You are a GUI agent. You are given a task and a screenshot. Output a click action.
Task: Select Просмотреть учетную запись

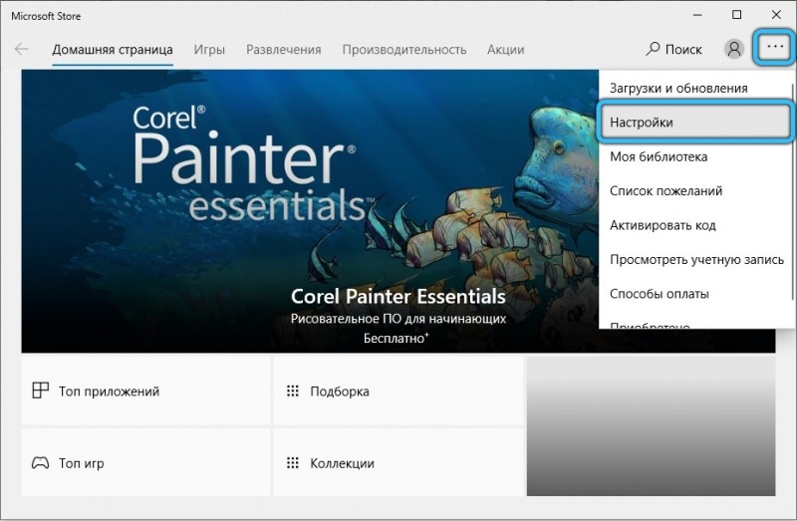pos(694,259)
